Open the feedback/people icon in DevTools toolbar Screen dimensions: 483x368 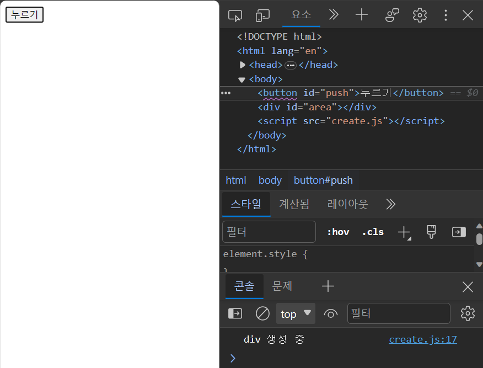392,15
